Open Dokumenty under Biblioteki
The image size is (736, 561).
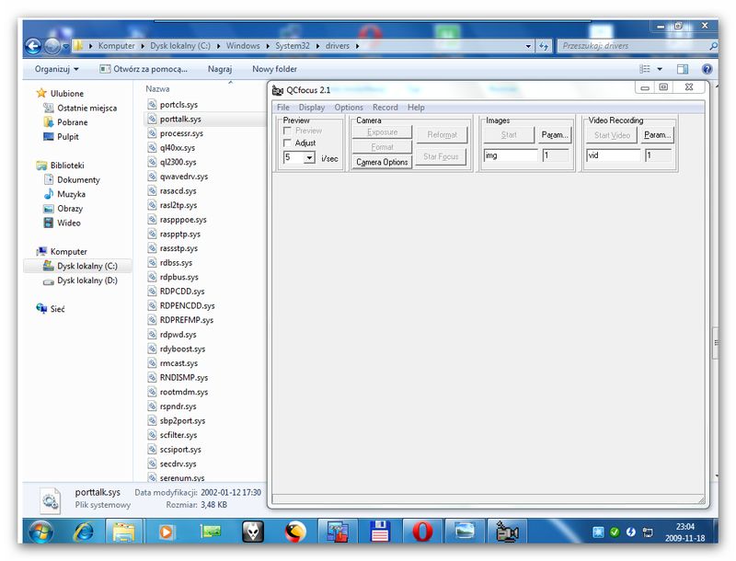tap(78, 179)
